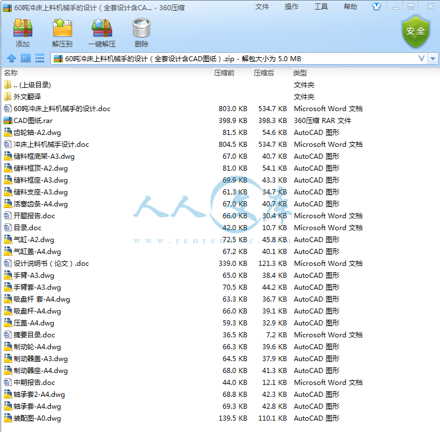Screen dimensions: 440x432
Task: Go up one level with blue arrow
Action: click(x=11, y=58)
